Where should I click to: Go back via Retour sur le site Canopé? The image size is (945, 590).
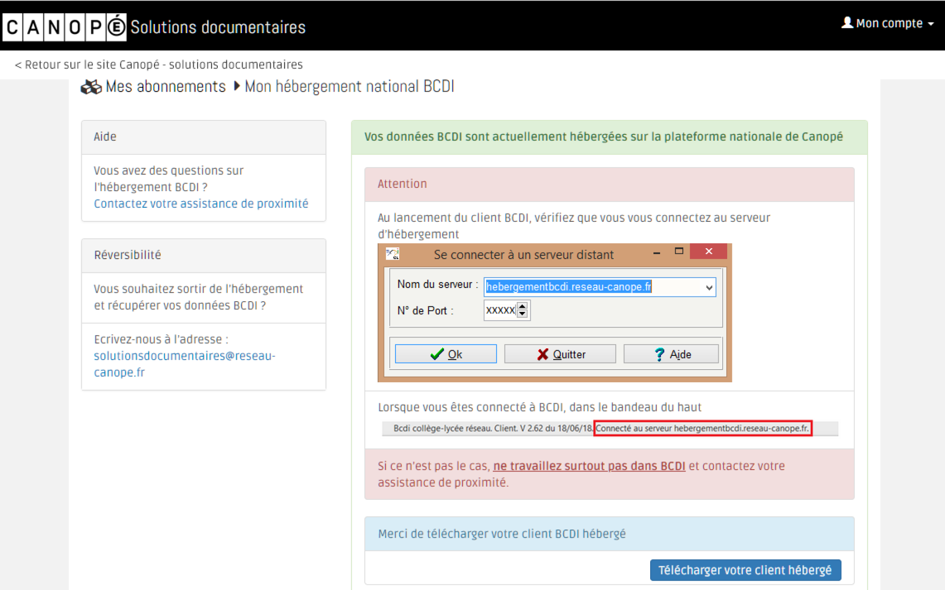tap(159, 65)
